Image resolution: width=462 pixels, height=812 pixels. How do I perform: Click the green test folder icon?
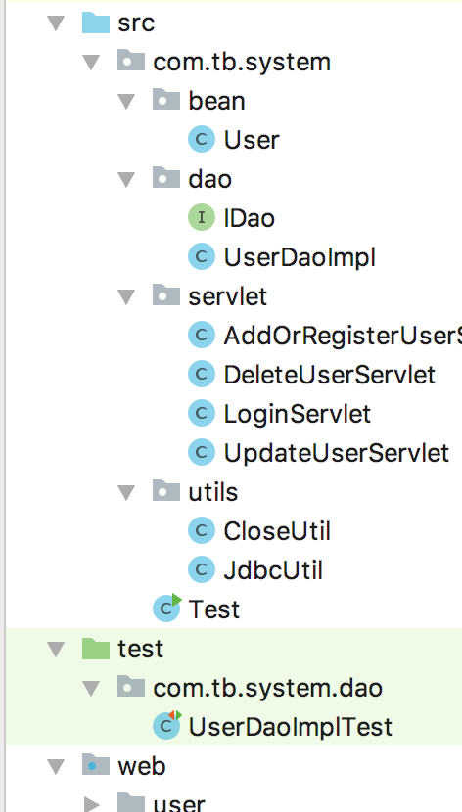pos(96,649)
